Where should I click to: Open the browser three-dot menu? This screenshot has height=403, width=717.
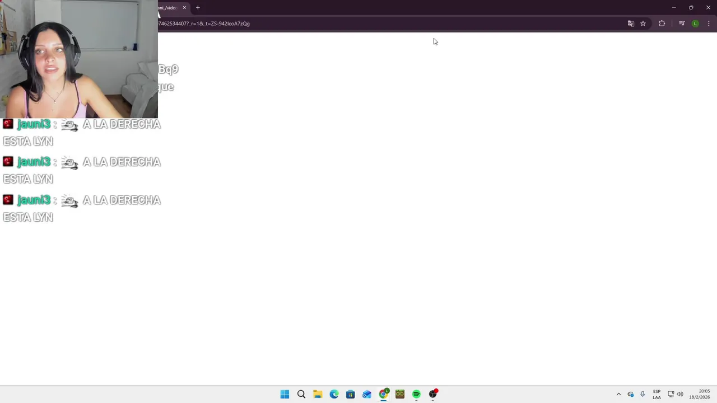click(x=709, y=24)
